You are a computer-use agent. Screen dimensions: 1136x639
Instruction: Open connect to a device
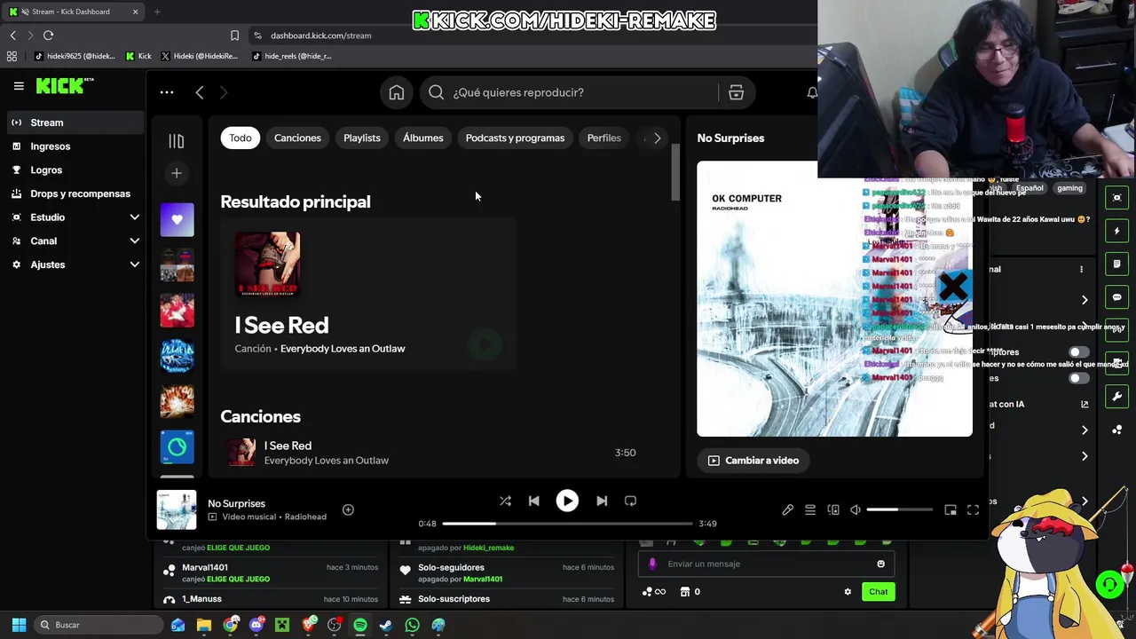point(833,510)
